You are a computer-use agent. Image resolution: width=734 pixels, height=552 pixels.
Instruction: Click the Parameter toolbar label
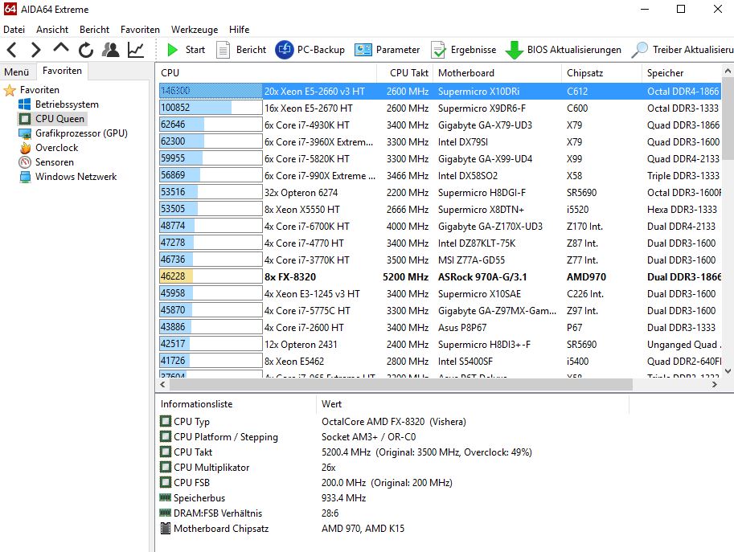[x=398, y=50]
